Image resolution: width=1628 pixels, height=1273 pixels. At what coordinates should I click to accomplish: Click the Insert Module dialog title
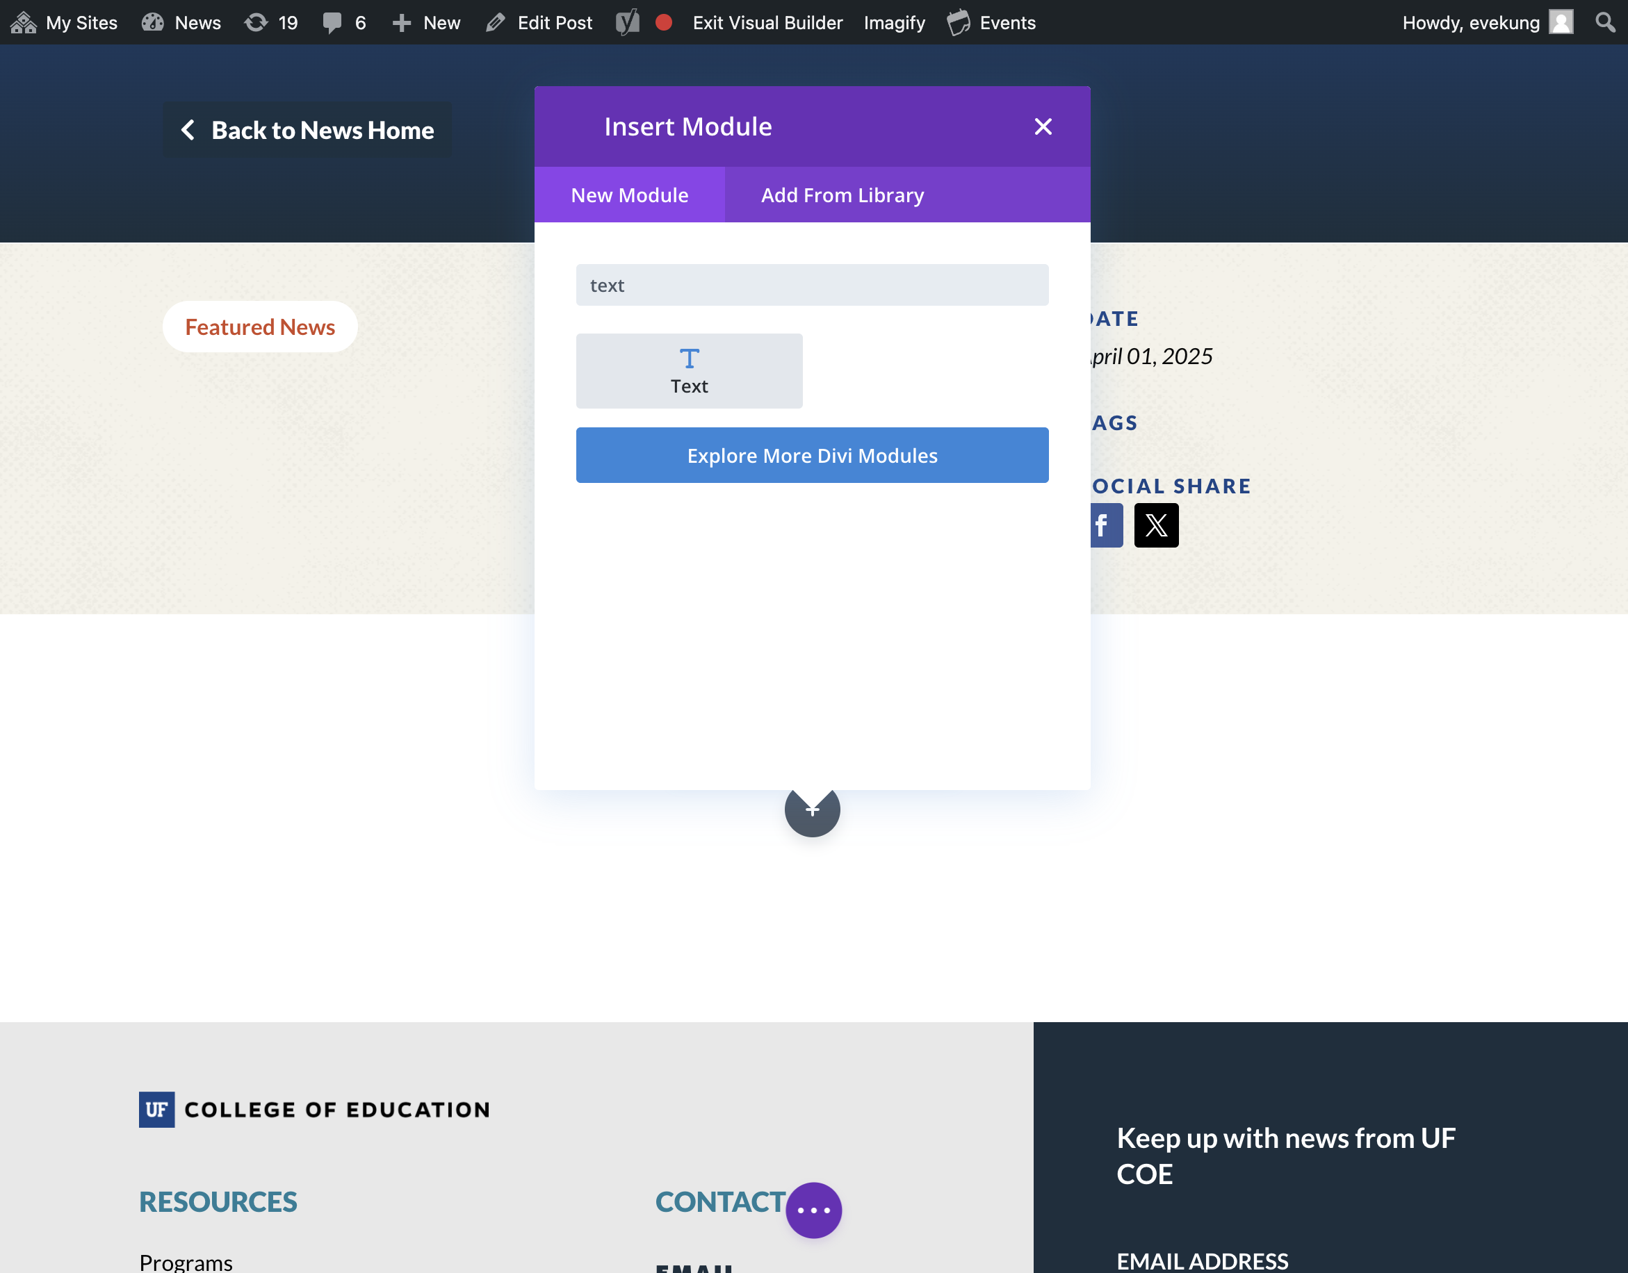[x=687, y=126]
